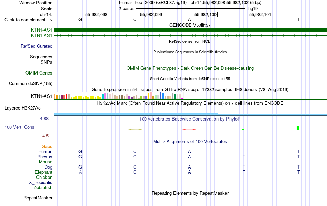Screen dimensions: 327x206
Task: Click the 'RefSeq Curated' track label
Action: [x=36, y=46]
